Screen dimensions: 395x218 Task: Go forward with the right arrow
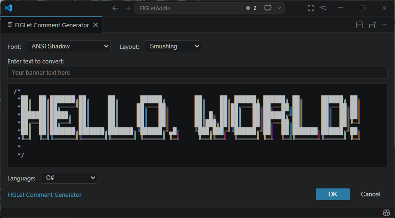[128, 8]
